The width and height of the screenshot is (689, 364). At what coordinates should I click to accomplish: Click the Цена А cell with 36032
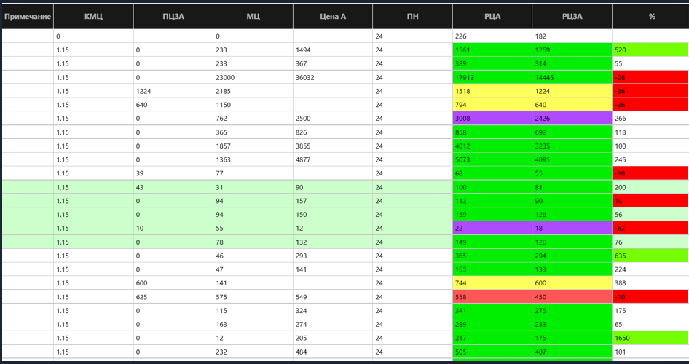[333, 77]
